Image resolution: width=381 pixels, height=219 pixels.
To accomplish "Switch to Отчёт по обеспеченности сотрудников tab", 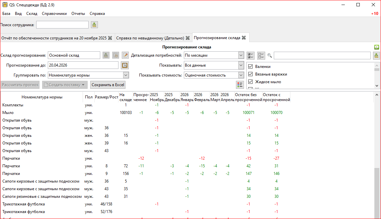I will pos(54,38).
